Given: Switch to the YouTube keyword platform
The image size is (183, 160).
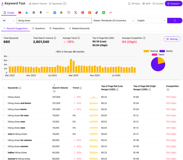Looking at the screenshot, I should (20, 12).
